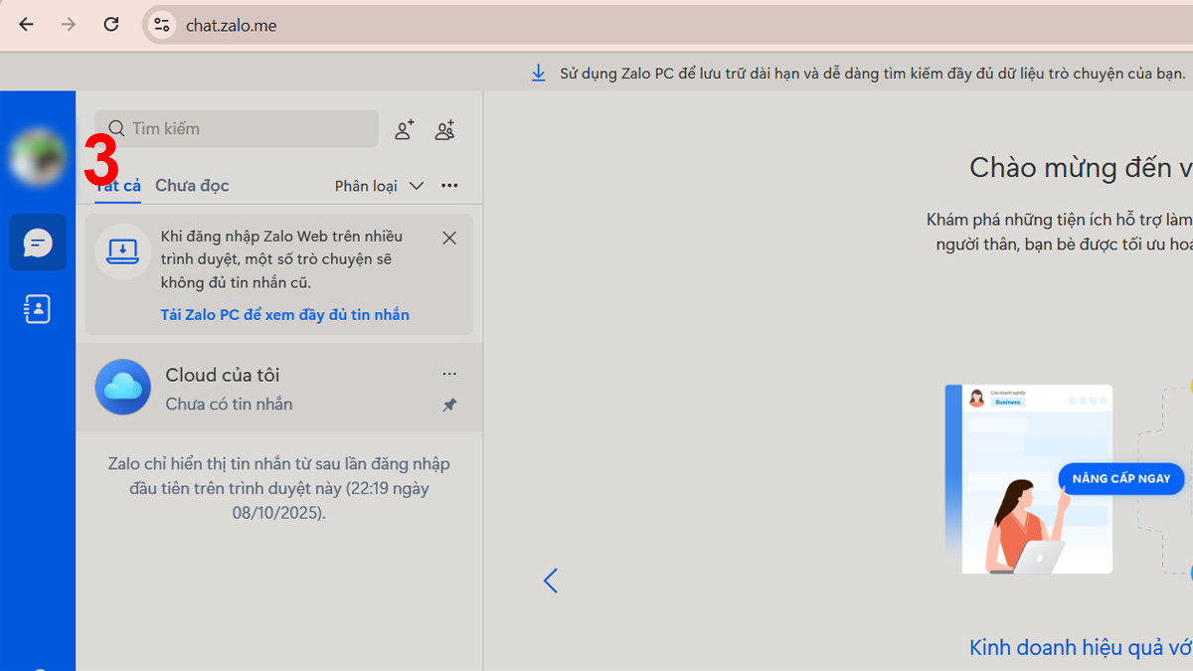Viewport: 1193px width, 671px height.
Task: Open the Cloud của tôi conversation
Action: pos(279,388)
